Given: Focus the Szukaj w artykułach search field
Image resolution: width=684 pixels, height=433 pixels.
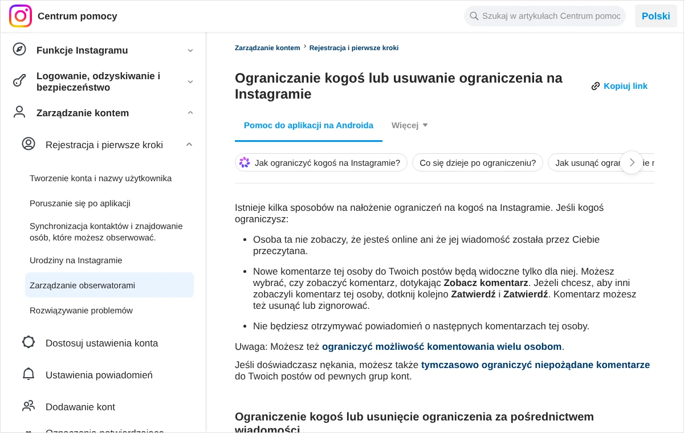Looking at the screenshot, I should [545, 16].
